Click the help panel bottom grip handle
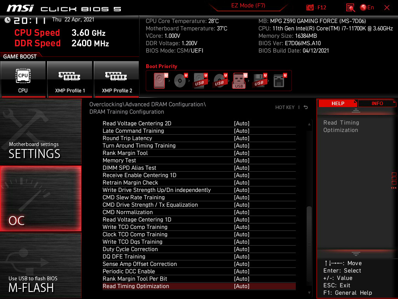The height and width of the screenshot is (299, 398). [x=356, y=254]
